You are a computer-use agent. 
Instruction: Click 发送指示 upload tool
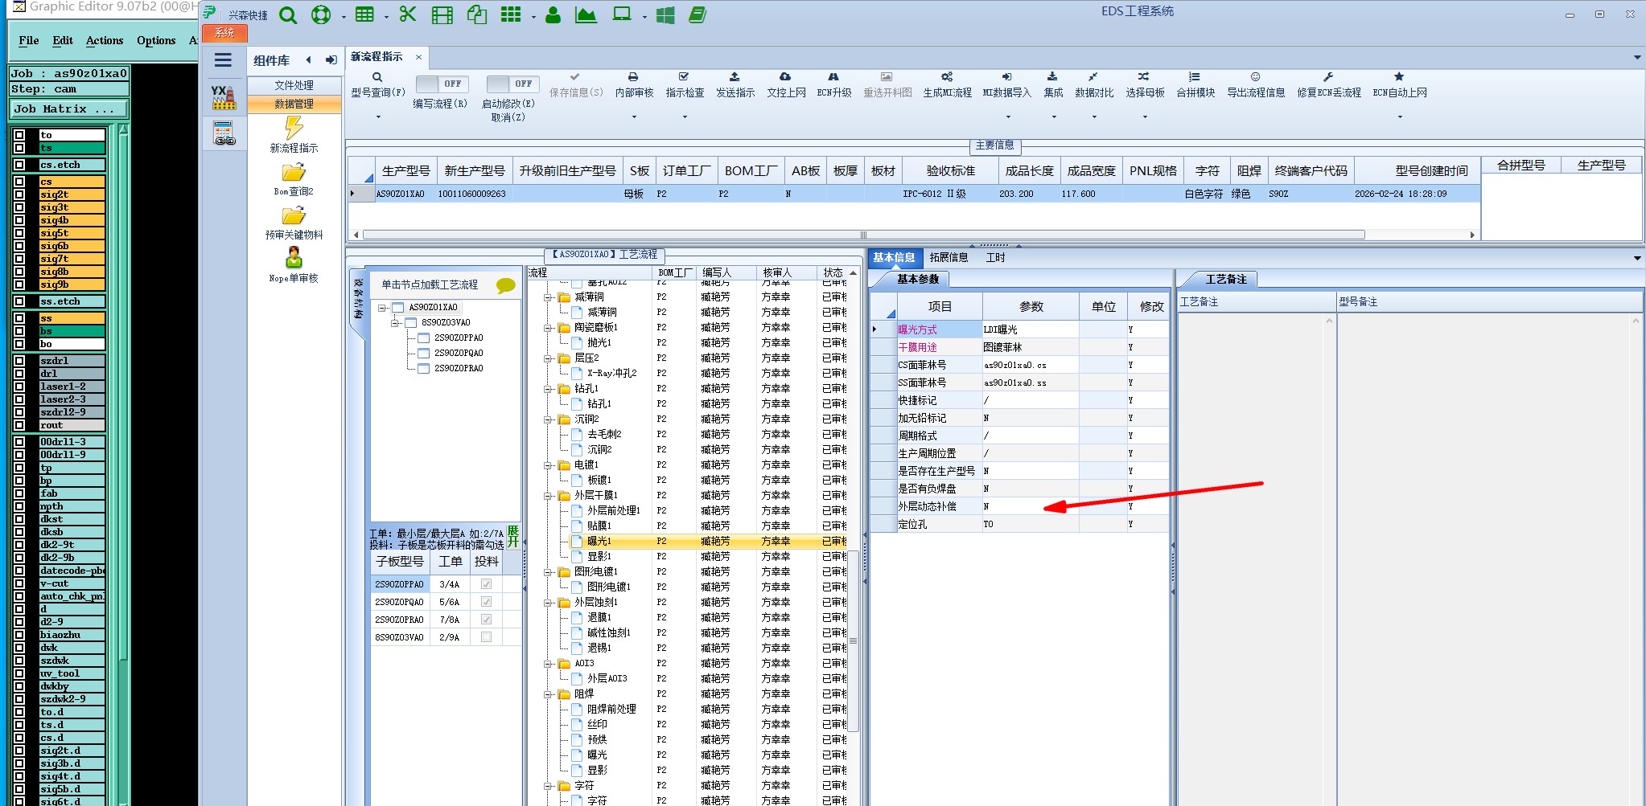(x=735, y=85)
